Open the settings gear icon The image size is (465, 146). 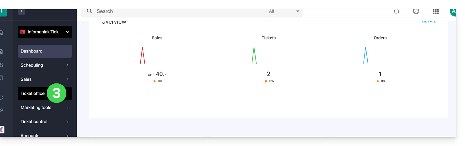(x=416, y=11)
